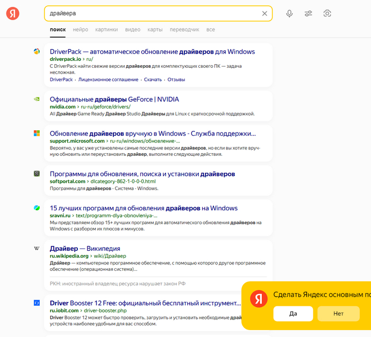Click the Wikipedia snippet компьютерное программное обеспечение
This screenshot has height=337, width=371.
[x=157, y=266]
